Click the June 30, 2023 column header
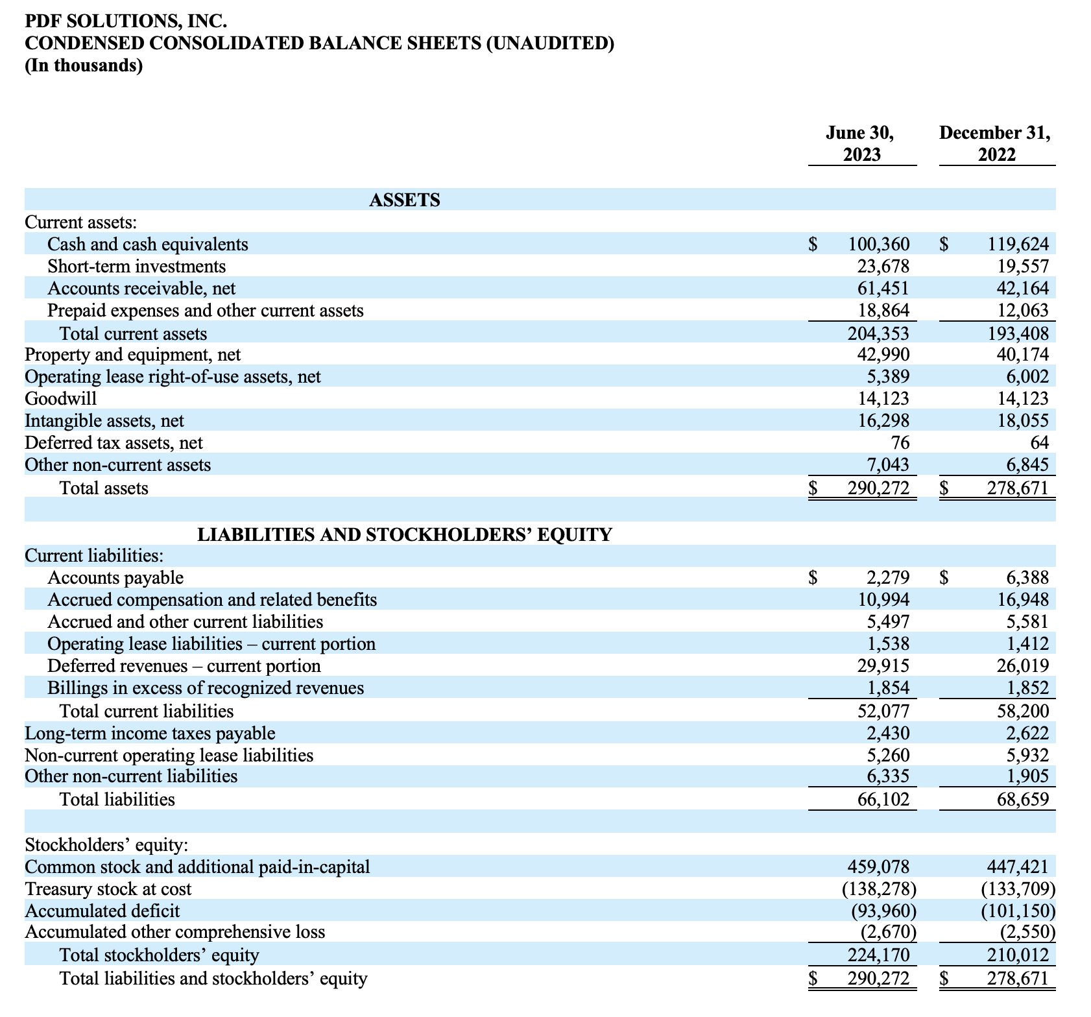Viewport: 1091px width, 1017px height. tap(861, 143)
